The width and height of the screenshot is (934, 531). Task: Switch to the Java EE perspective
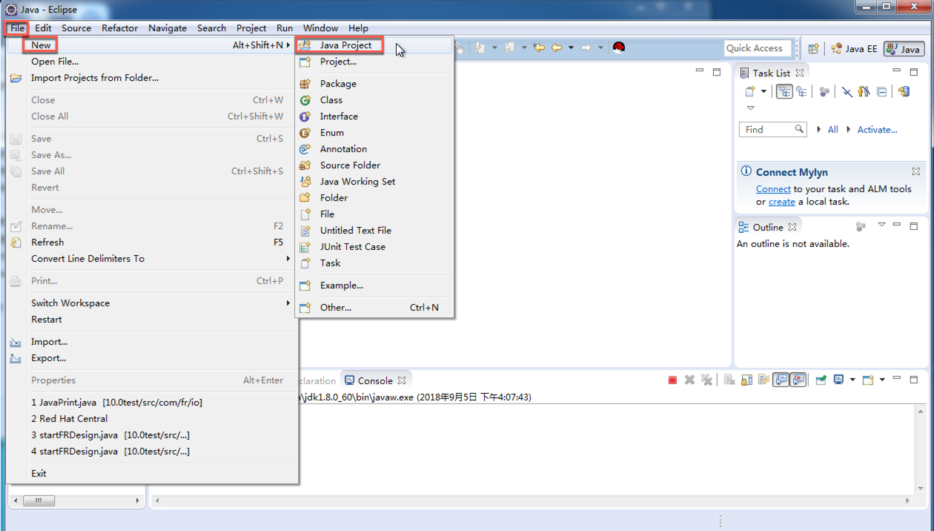(x=853, y=49)
